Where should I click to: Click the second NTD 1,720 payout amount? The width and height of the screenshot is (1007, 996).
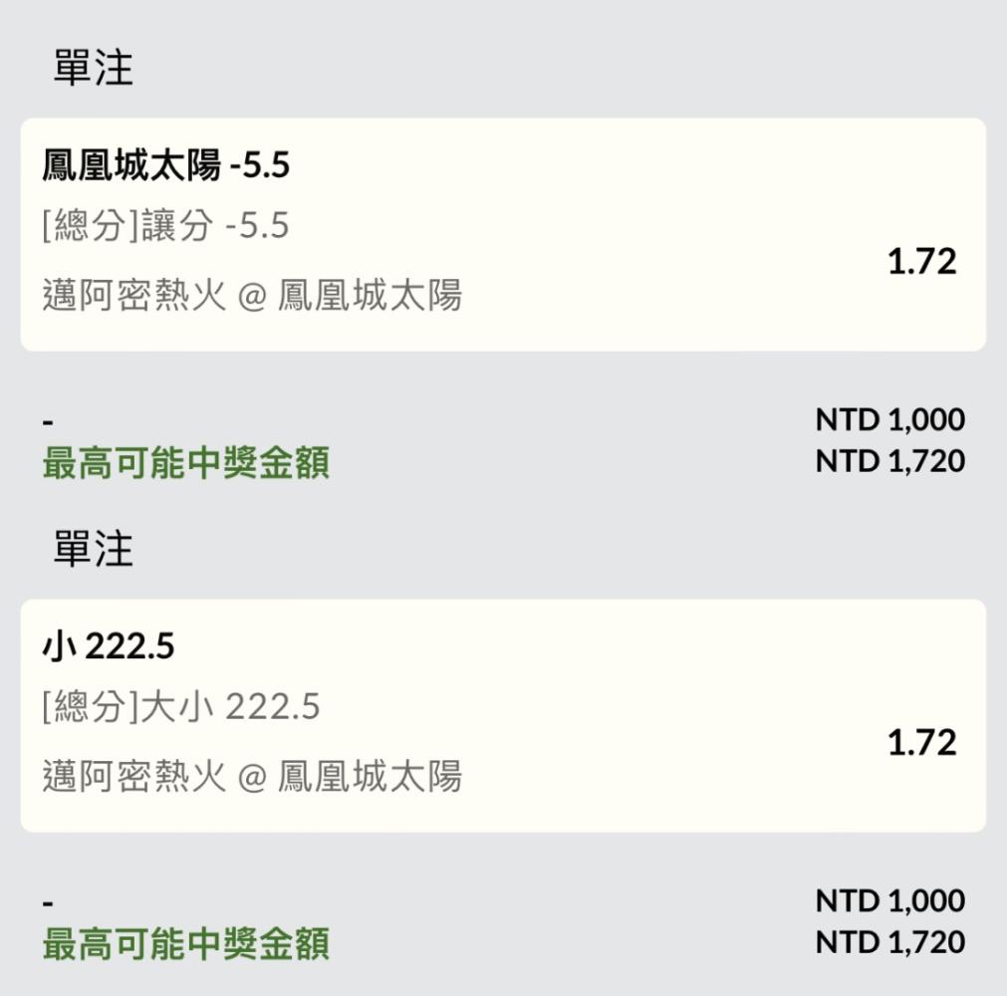coord(890,942)
